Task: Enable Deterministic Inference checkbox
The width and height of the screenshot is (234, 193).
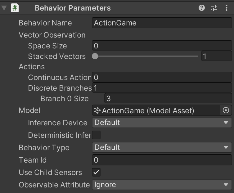Action: tap(96, 135)
